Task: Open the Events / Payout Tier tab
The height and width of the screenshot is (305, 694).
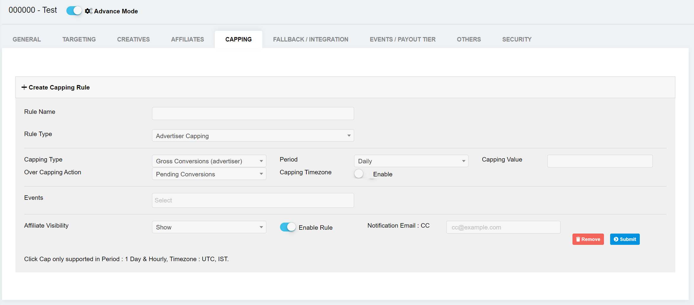Action: (402, 39)
